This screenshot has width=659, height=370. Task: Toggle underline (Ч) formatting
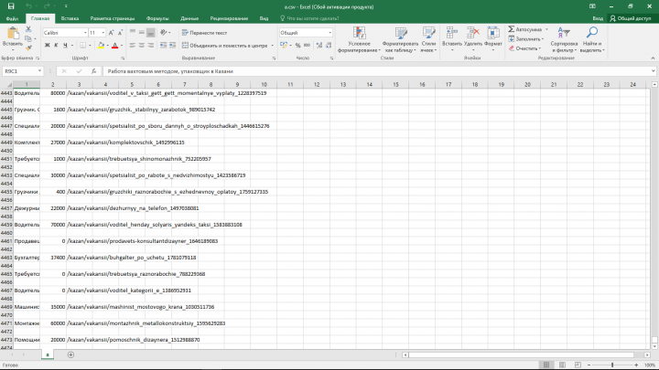(65, 46)
